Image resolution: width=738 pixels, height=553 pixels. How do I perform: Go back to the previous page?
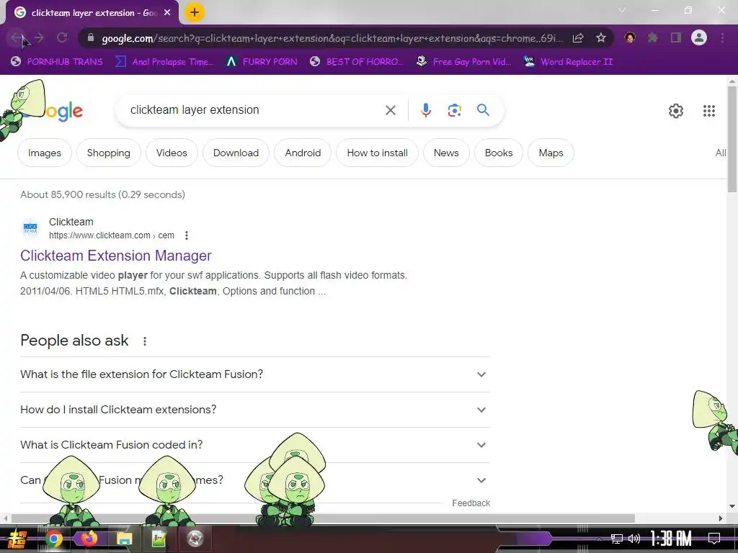(x=17, y=37)
